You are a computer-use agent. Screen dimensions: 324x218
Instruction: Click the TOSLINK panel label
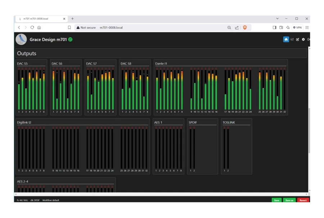tap(229, 122)
